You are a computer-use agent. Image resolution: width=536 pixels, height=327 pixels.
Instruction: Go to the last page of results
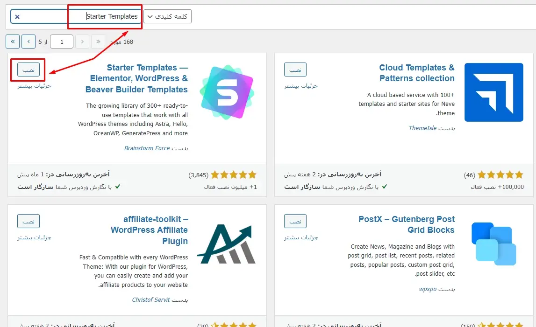coord(13,42)
